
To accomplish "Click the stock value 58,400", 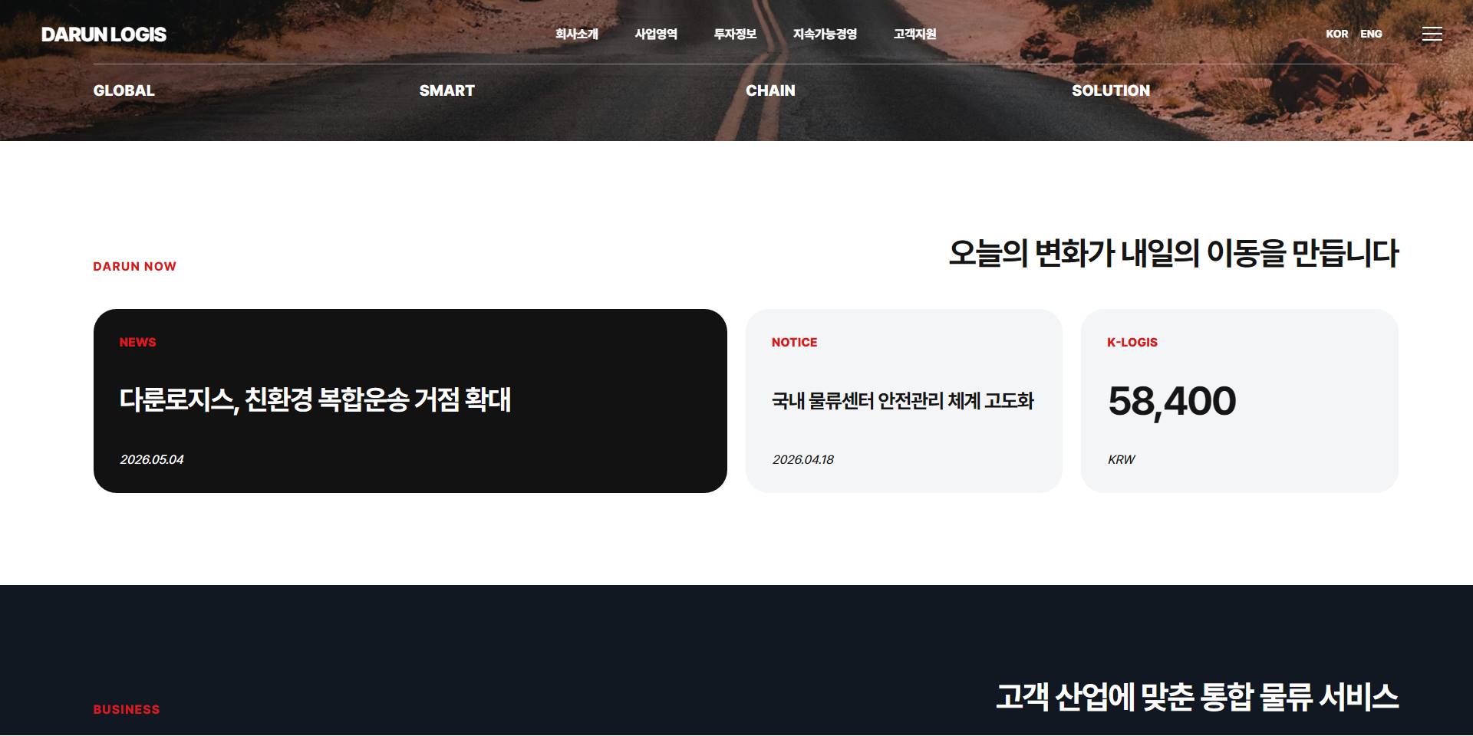I will point(1172,401).
